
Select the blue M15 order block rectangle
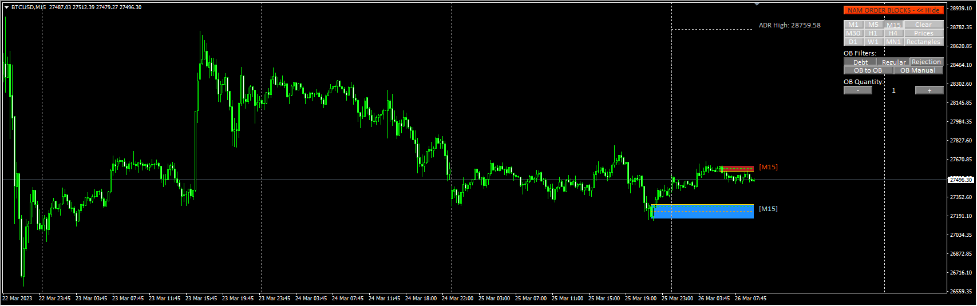[703, 211]
